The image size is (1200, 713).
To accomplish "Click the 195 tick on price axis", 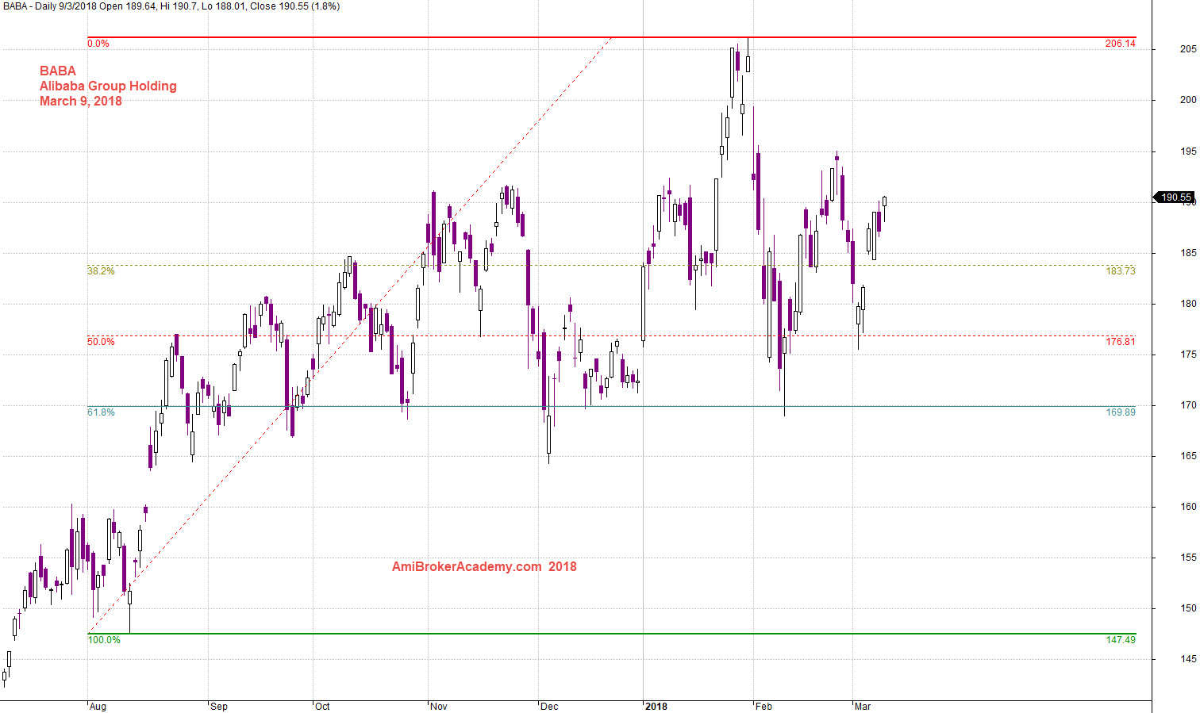I will click(x=1188, y=151).
